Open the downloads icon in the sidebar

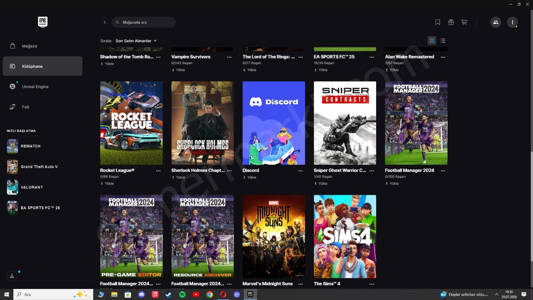click(12, 276)
